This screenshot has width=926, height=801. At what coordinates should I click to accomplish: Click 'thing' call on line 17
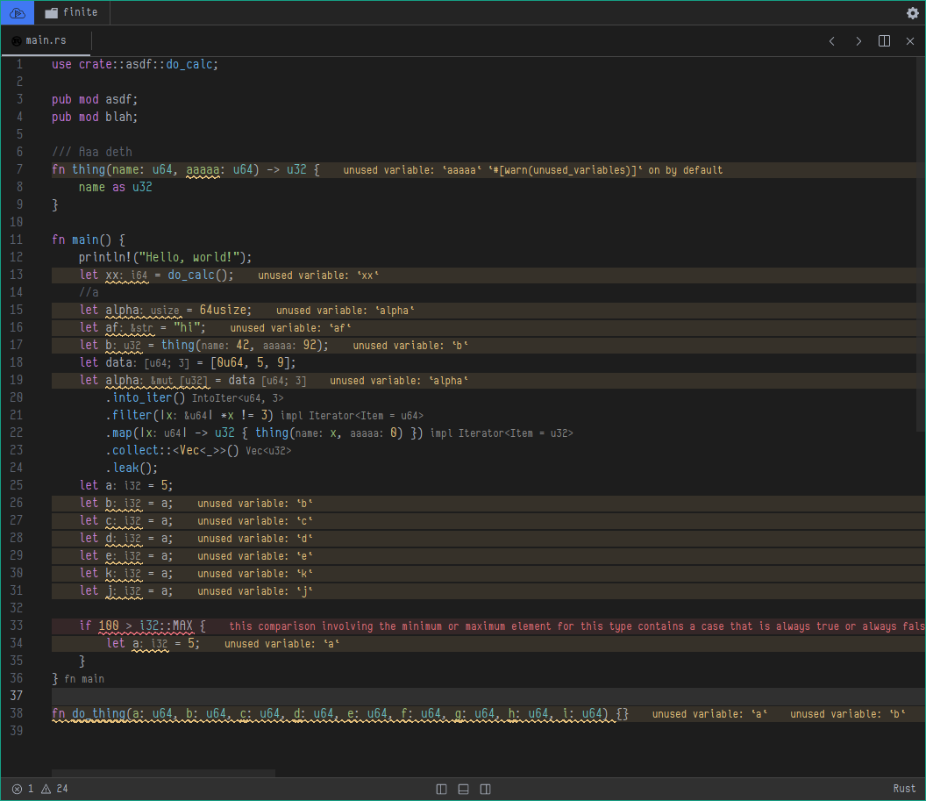[x=178, y=345]
